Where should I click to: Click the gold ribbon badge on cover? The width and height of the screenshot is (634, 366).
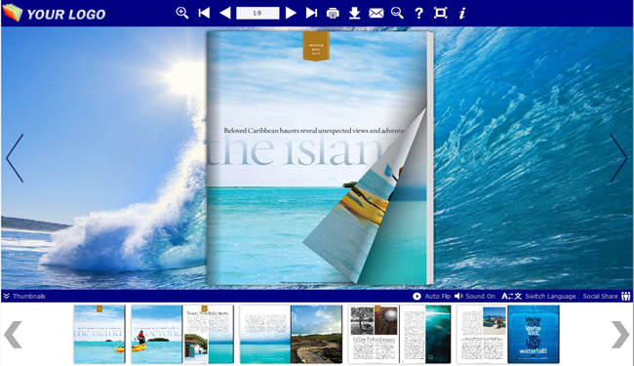pos(316,46)
